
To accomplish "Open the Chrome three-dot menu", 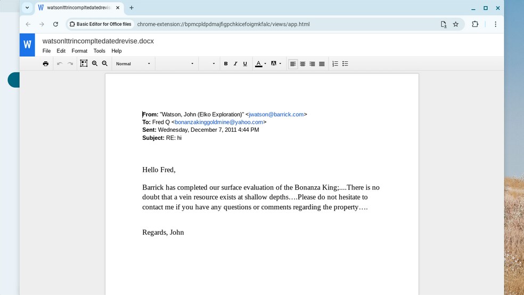I will click(x=496, y=24).
